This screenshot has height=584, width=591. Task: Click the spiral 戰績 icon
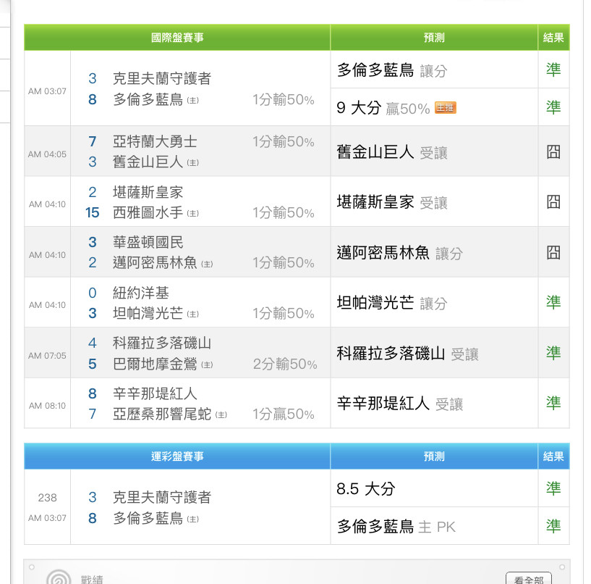click(x=59, y=577)
